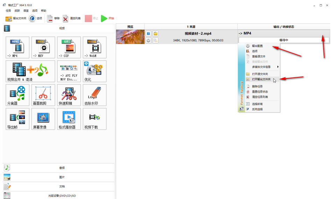Click the 预览 column header

[x=130, y=27]
